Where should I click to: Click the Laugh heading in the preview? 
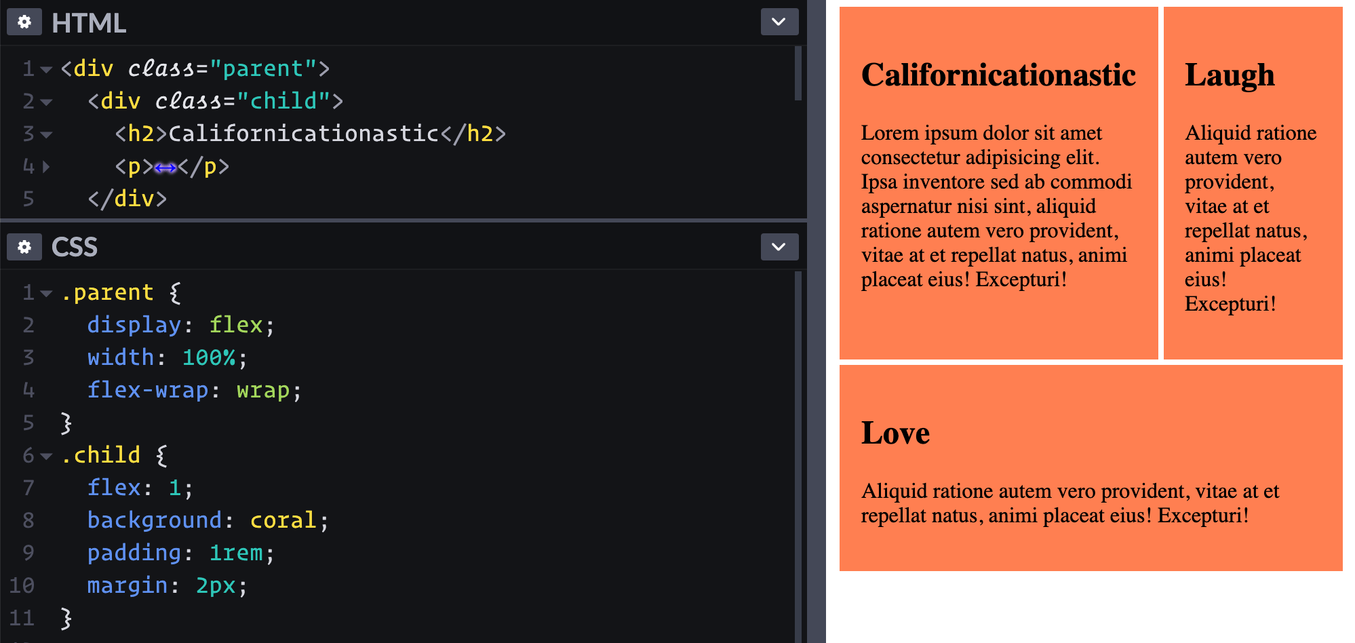1230,75
